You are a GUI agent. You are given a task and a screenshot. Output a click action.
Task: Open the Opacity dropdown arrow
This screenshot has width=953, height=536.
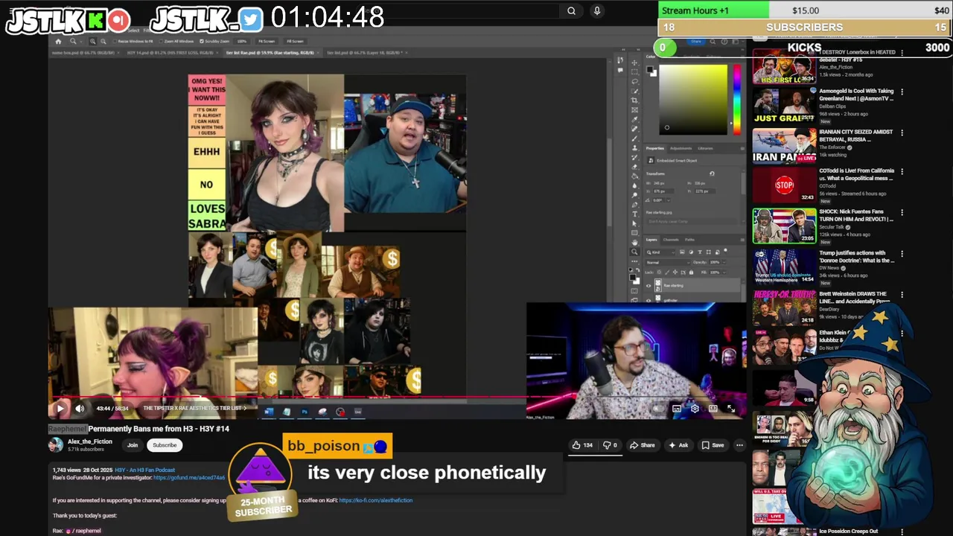tap(724, 263)
